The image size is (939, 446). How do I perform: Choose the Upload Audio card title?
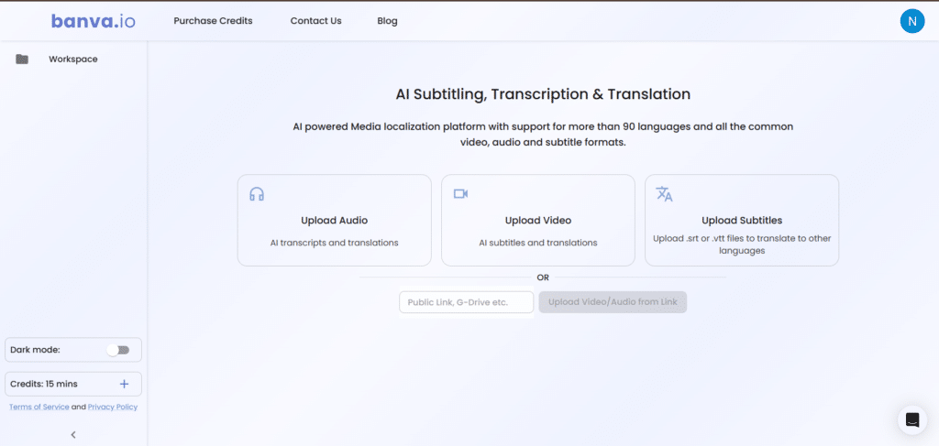point(334,221)
